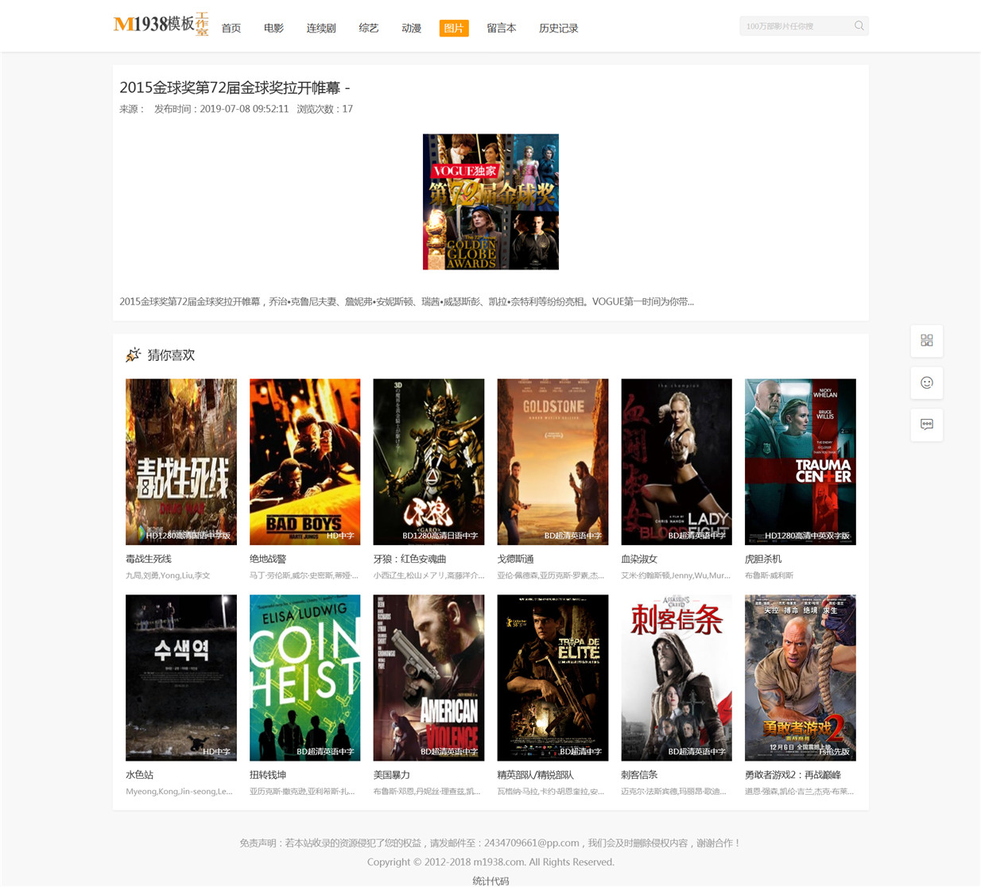Image resolution: width=981 pixels, height=887 pixels.
Task: Open the QR code sidebar icon
Action: click(927, 341)
